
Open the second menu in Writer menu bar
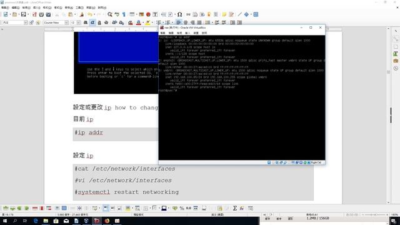16,7
